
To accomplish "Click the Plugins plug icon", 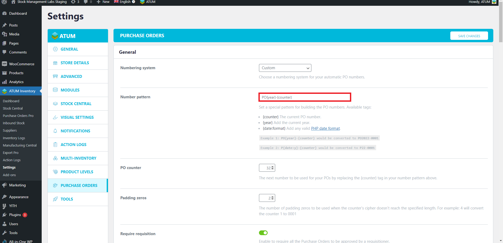I will [x=4, y=215].
